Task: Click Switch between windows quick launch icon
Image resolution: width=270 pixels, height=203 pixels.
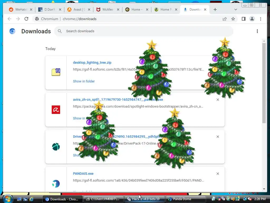Action: 25,199
